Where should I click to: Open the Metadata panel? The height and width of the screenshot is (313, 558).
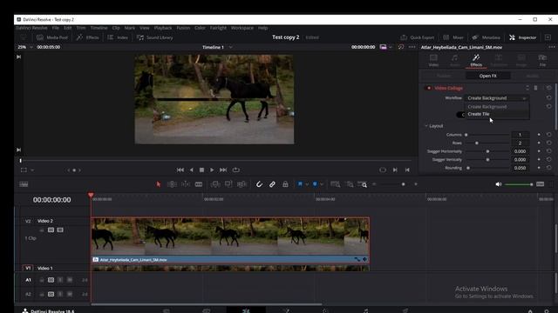point(487,37)
